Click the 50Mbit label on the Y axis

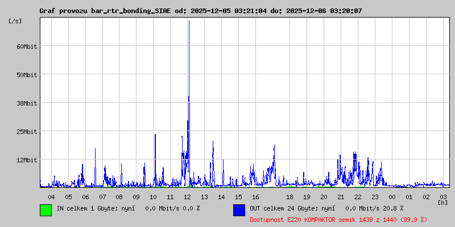coord(27,74)
